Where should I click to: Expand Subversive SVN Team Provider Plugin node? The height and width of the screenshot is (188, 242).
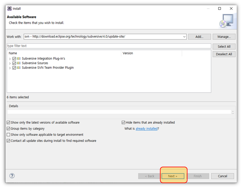coord(10,68)
